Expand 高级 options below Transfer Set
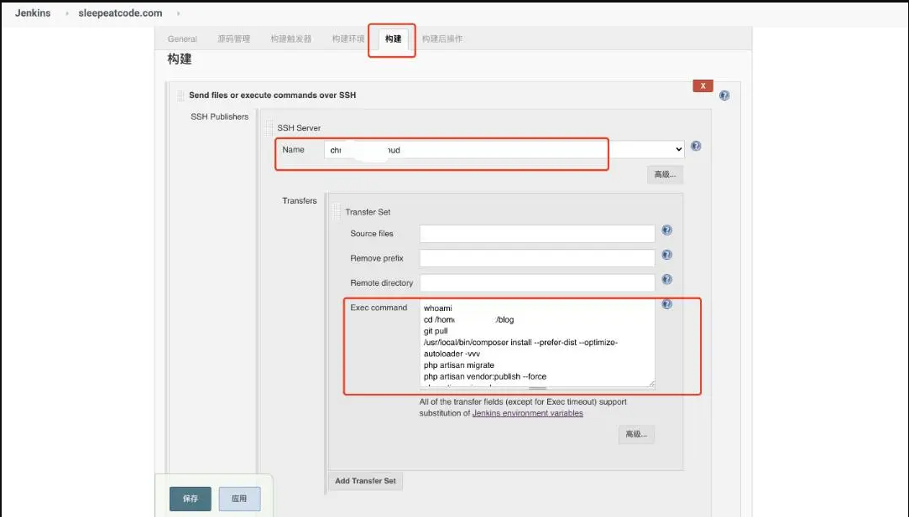 point(636,434)
